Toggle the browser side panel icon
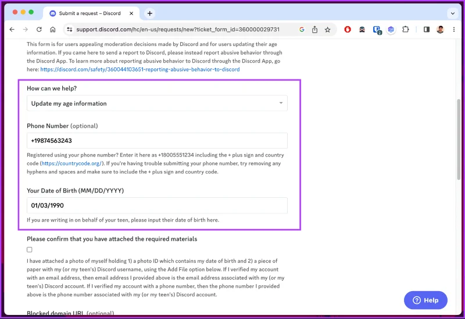This screenshot has height=319, width=465. (427, 30)
